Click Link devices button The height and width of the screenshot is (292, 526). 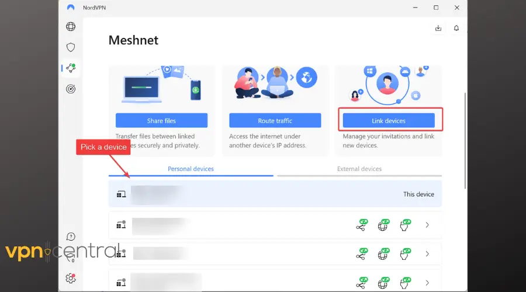point(389,120)
